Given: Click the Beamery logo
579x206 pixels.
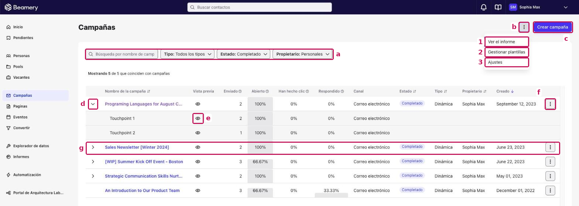Looking at the screenshot, I should coord(21,7).
